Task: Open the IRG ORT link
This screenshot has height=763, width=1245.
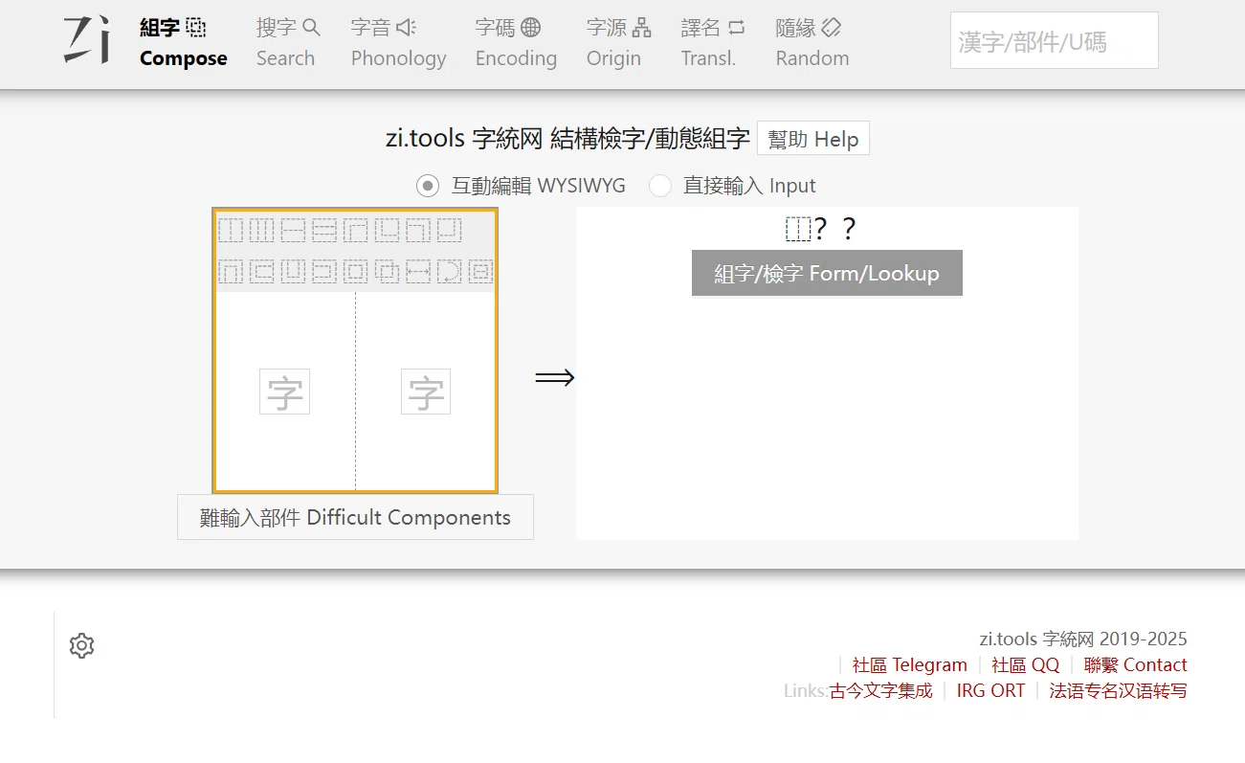Action: point(990,690)
